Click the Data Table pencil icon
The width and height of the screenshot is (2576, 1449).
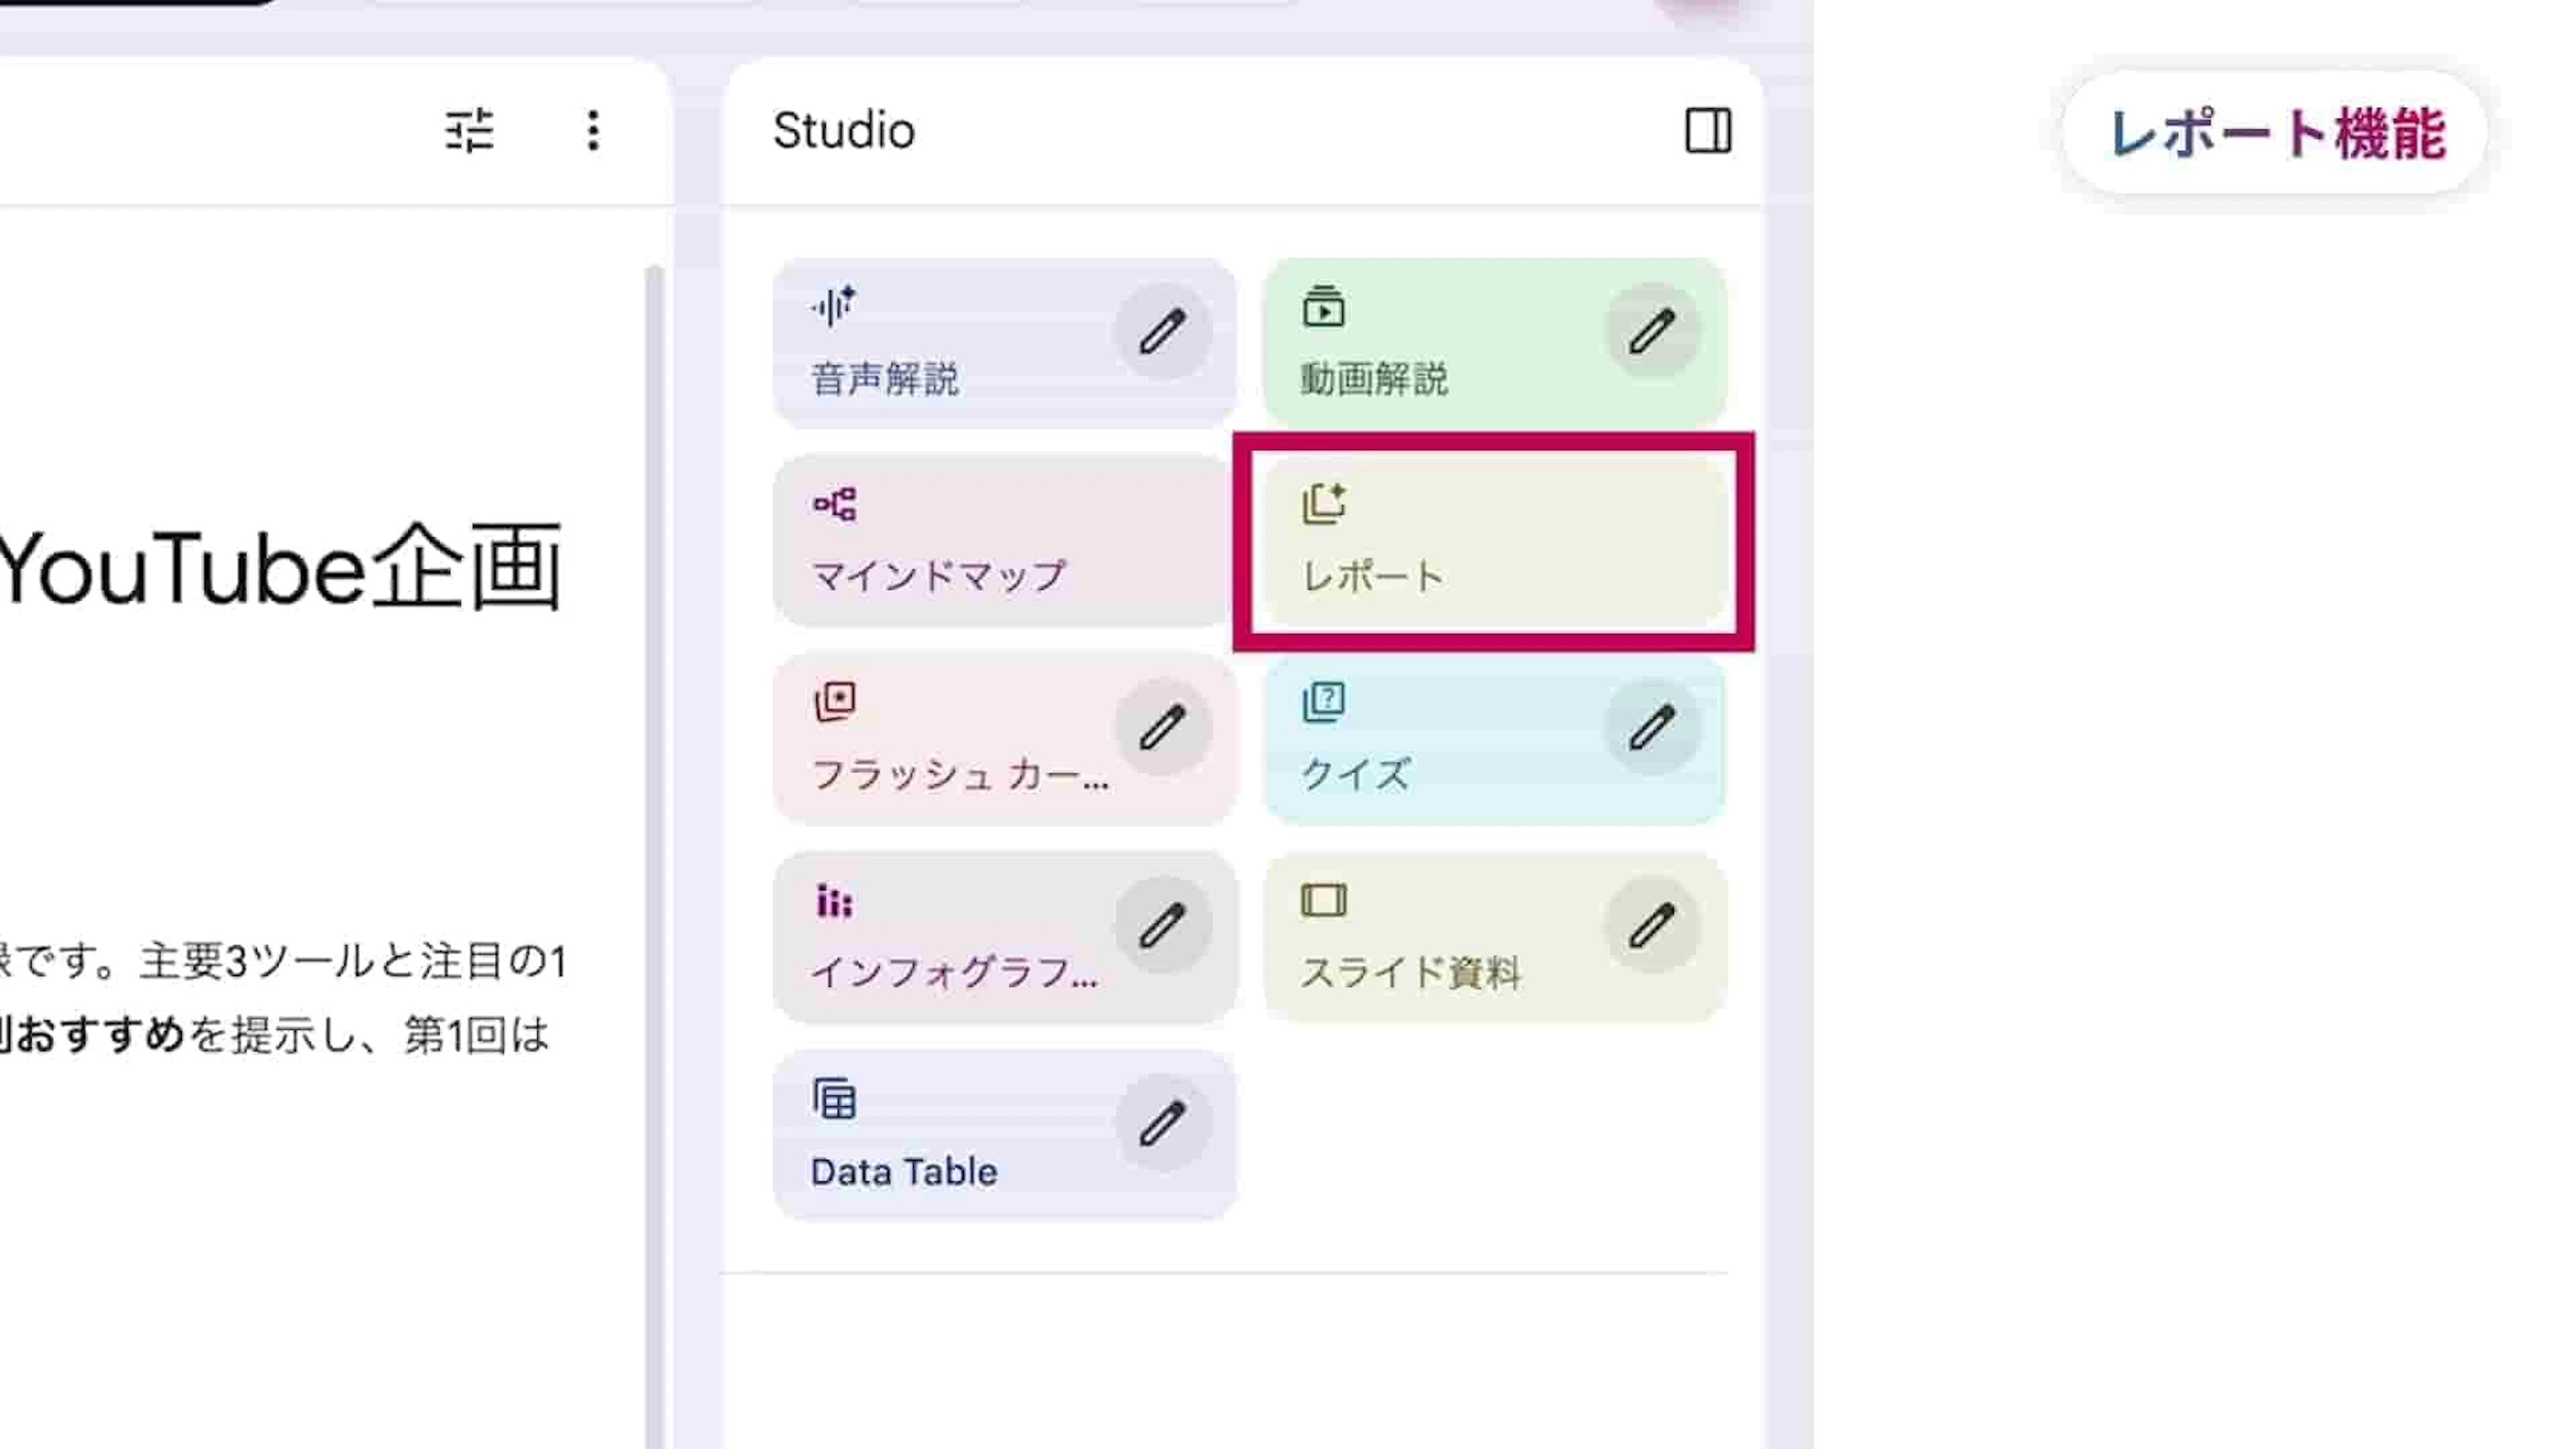click(x=1162, y=1123)
